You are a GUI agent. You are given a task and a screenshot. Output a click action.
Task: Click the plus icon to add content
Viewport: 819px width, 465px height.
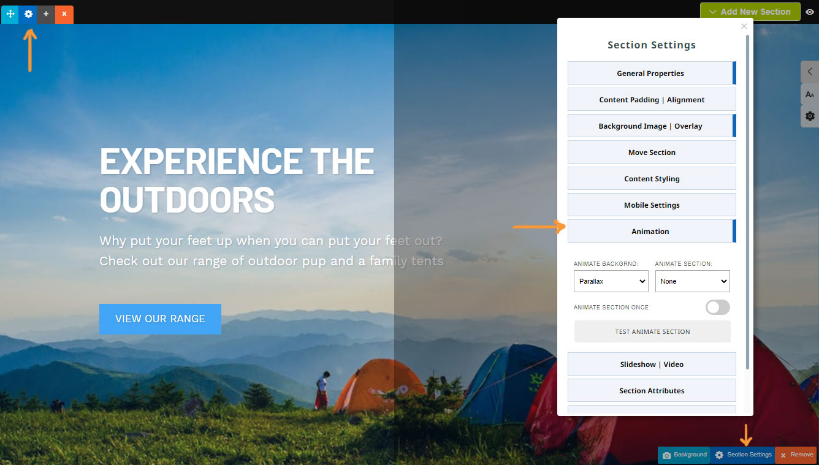click(46, 14)
